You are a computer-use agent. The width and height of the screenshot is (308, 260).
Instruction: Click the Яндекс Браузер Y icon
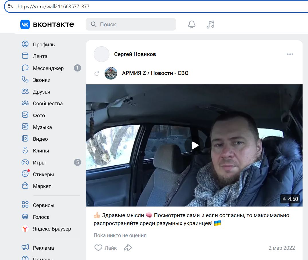(x=25, y=229)
